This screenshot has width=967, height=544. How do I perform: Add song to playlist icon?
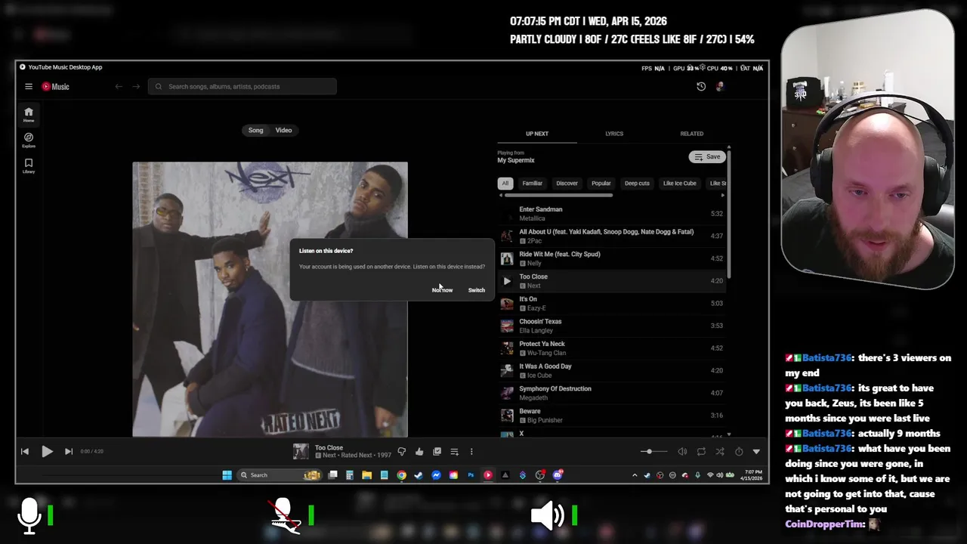click(454, 452)
